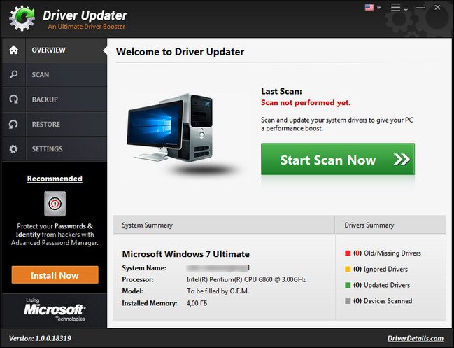The height and width of the screenshot is (348, 454).
Task: Click '(0) Devices Scanned' label
Action: [383, 301]
